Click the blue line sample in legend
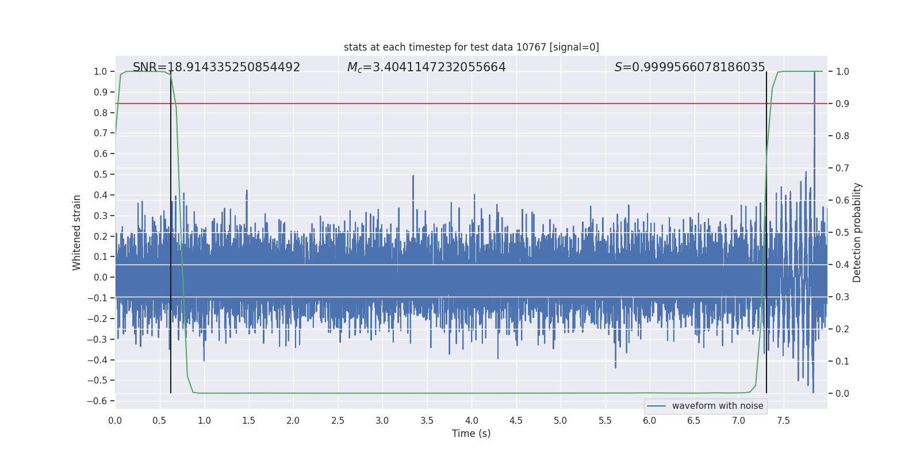 point(656,406)
